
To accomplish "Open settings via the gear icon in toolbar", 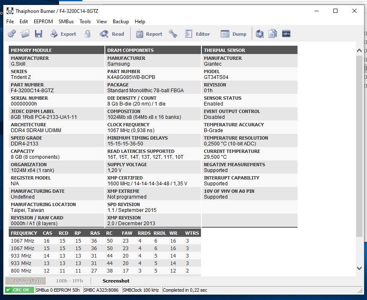I will click(12, 34).
